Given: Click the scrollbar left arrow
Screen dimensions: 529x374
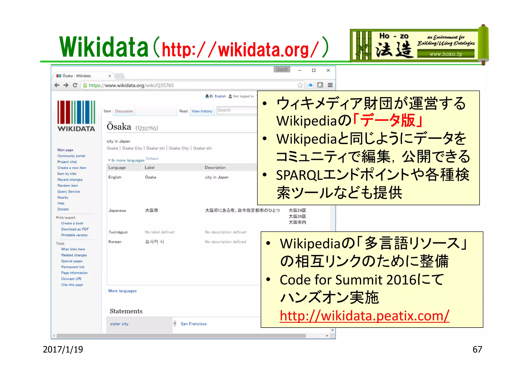Looking at the screenshot, I should [x=54, y=336].
